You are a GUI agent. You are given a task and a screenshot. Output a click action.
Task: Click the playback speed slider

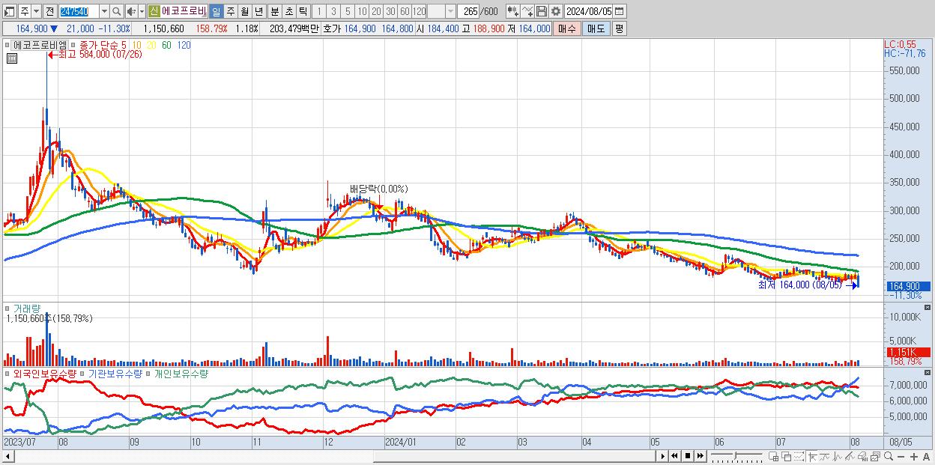735,456
